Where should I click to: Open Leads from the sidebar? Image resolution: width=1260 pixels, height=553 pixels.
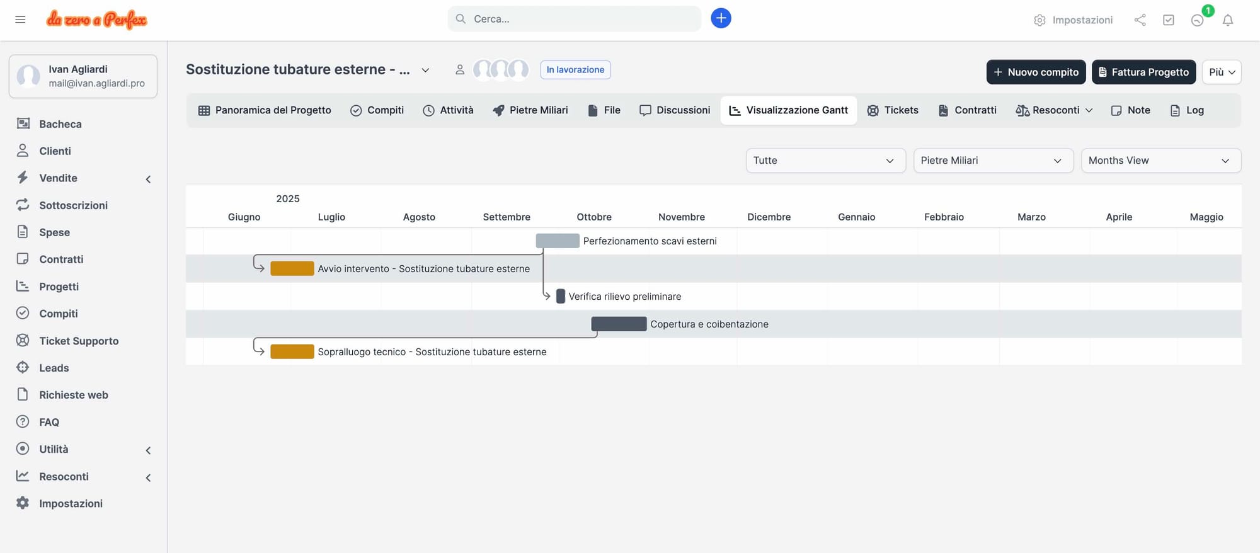[54, 368]
